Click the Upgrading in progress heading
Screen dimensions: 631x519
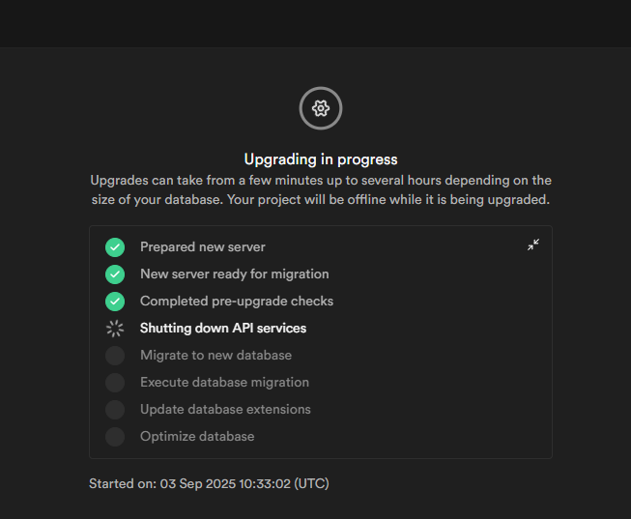pos(321,159)
